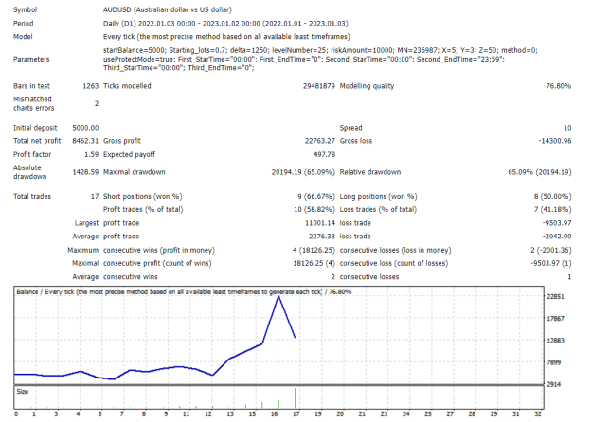Click the Modelling quality value 76.80%
The image size is (592, 422).
(559, 86)
